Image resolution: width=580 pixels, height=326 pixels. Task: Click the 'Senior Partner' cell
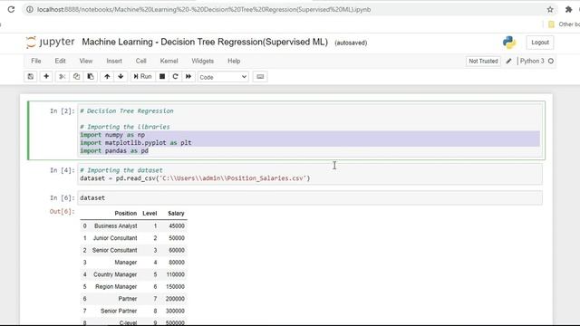119,311
